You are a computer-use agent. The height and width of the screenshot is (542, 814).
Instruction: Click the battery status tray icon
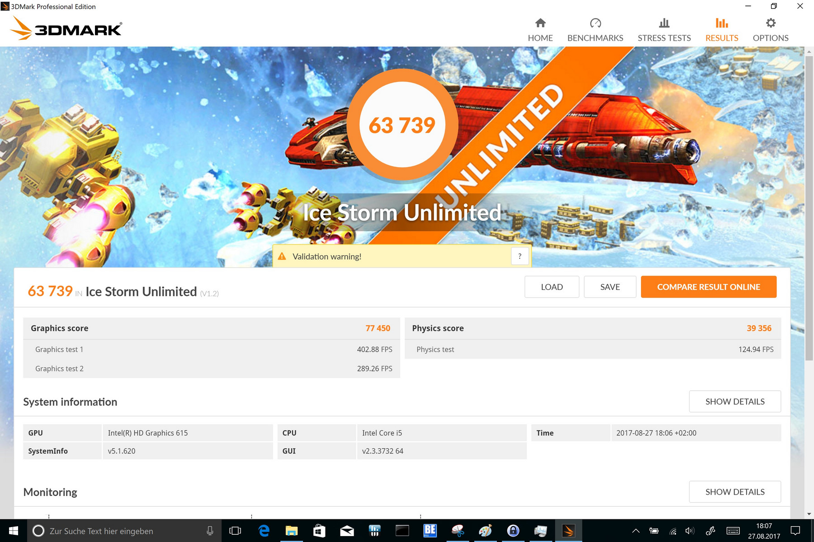click(654, 531)
